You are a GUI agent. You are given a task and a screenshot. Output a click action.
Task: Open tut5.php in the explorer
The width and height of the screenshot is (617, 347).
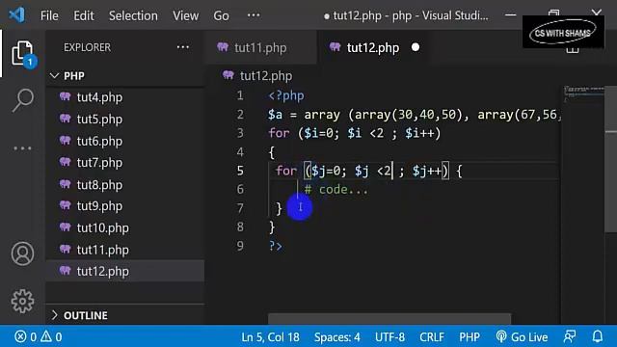point(99,119)
